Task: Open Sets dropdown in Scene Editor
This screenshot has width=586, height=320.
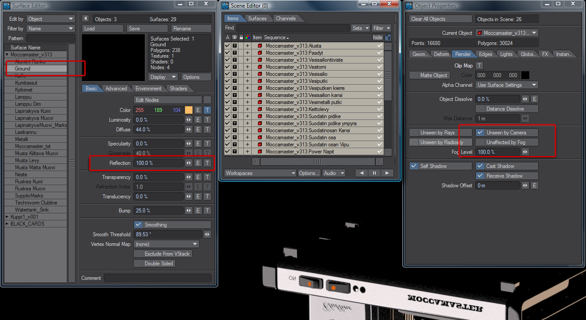Action: pos(360,28)
